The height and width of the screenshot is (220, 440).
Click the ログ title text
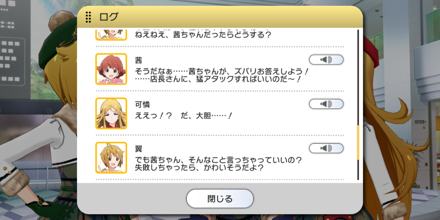109,17
